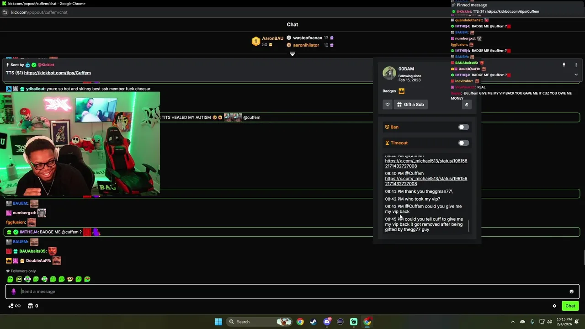Click username IMTHEJ4 in chat
Screen dimensions: 585x329
coord(28,232)
